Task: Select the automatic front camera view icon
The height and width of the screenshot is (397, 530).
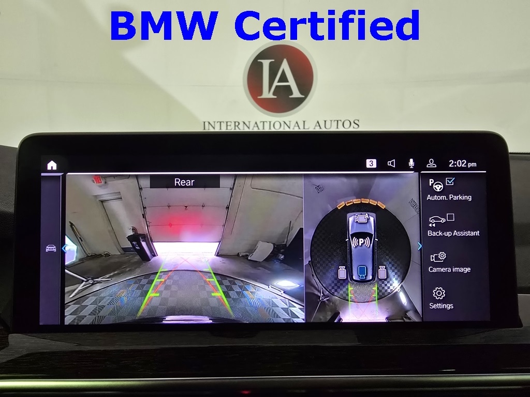Action: 362,219
